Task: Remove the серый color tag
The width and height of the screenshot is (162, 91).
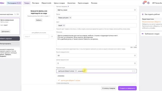Action: (64, 25)
